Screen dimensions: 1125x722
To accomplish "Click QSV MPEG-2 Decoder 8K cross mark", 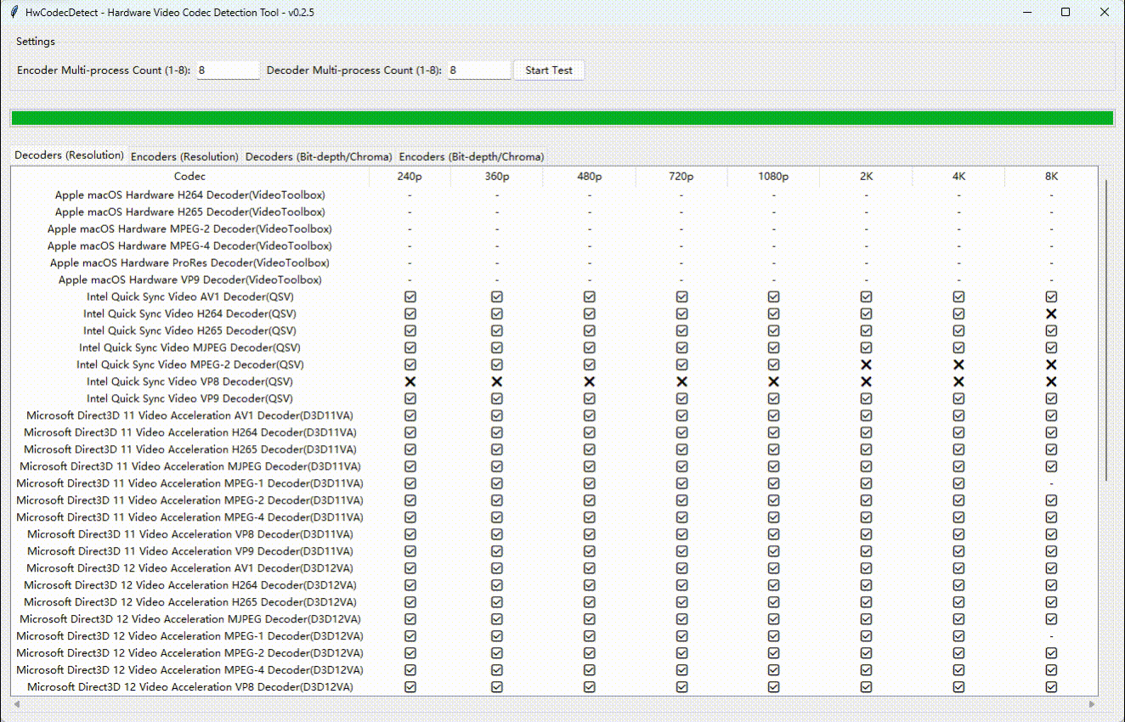I will tap(1051, 365).
